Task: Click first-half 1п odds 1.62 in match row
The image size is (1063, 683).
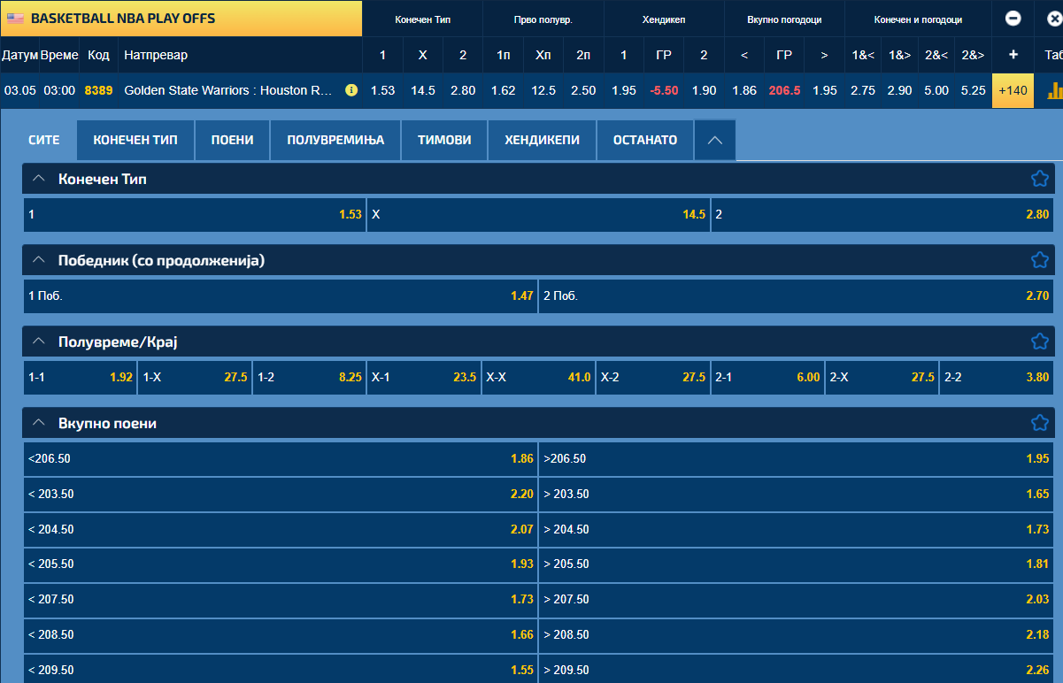Action: click(x=503, y=90)
